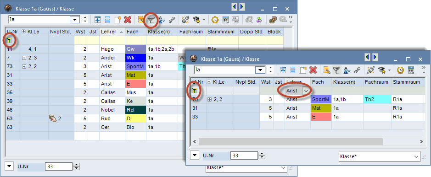The width and height of the screenshot is (431, 177).
Task: Click the yellow clock icon in back window toolbar
Action: coord(215,20)
